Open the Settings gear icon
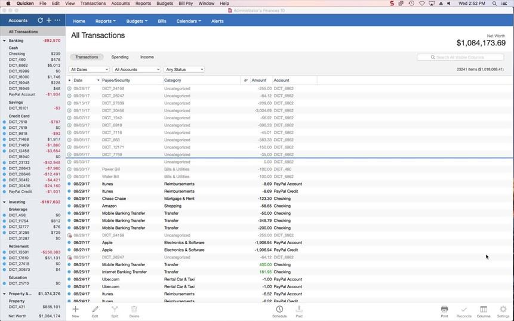Screen dimensions: 514x321 [503, 311]
